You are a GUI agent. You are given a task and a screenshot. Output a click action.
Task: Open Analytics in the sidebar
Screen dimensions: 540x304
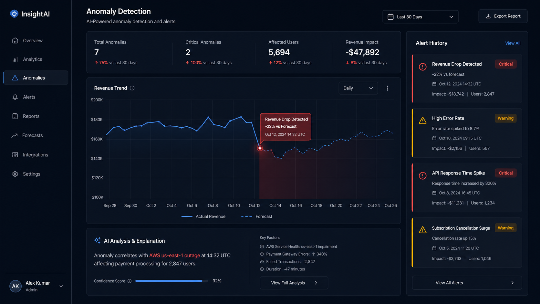click(36, 59)
